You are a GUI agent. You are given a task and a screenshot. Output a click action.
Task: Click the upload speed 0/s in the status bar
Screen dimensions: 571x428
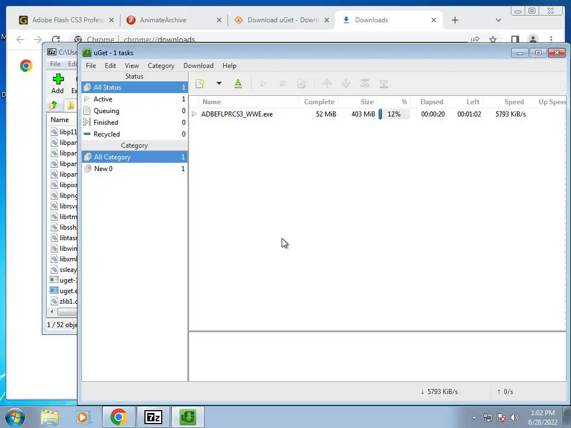click(505, 392)
